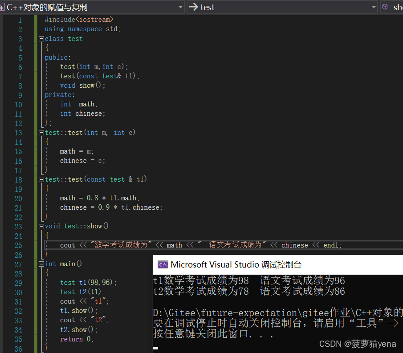Collapse the void test::show() function
The image size is (403, 353).
(41, 227)
